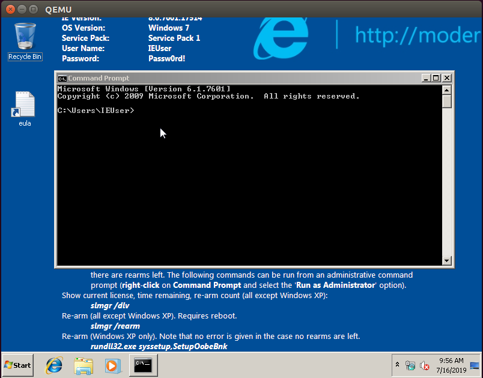Click the Internet Explorer logo on wallpaper
The image size is (483, 378).
[x=281, y=38]
